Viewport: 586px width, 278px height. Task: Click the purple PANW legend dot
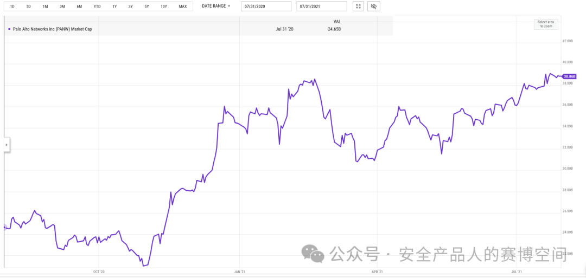pyautogui.click(x=9, y=29)
